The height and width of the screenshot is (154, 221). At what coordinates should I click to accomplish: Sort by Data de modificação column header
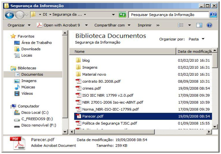pyautogui.click(x=194, y=51)
